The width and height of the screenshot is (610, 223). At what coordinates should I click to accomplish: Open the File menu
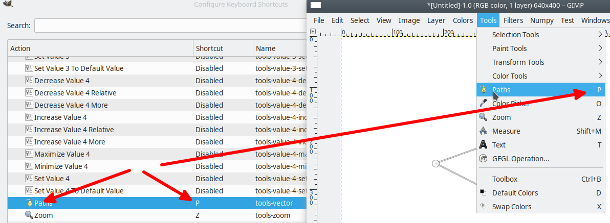pyautogui.click(x=319, y=20)
